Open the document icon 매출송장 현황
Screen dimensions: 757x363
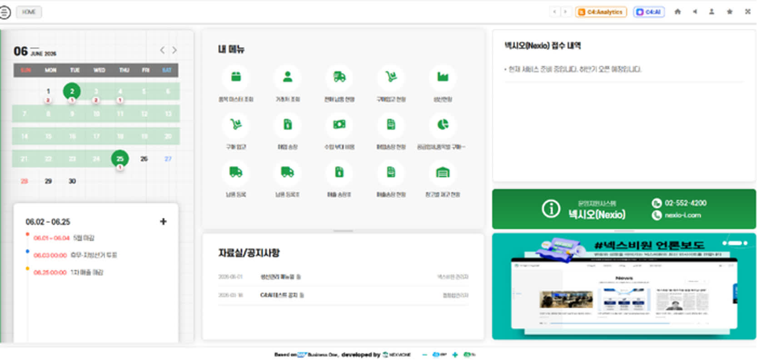tap(391, 172)
